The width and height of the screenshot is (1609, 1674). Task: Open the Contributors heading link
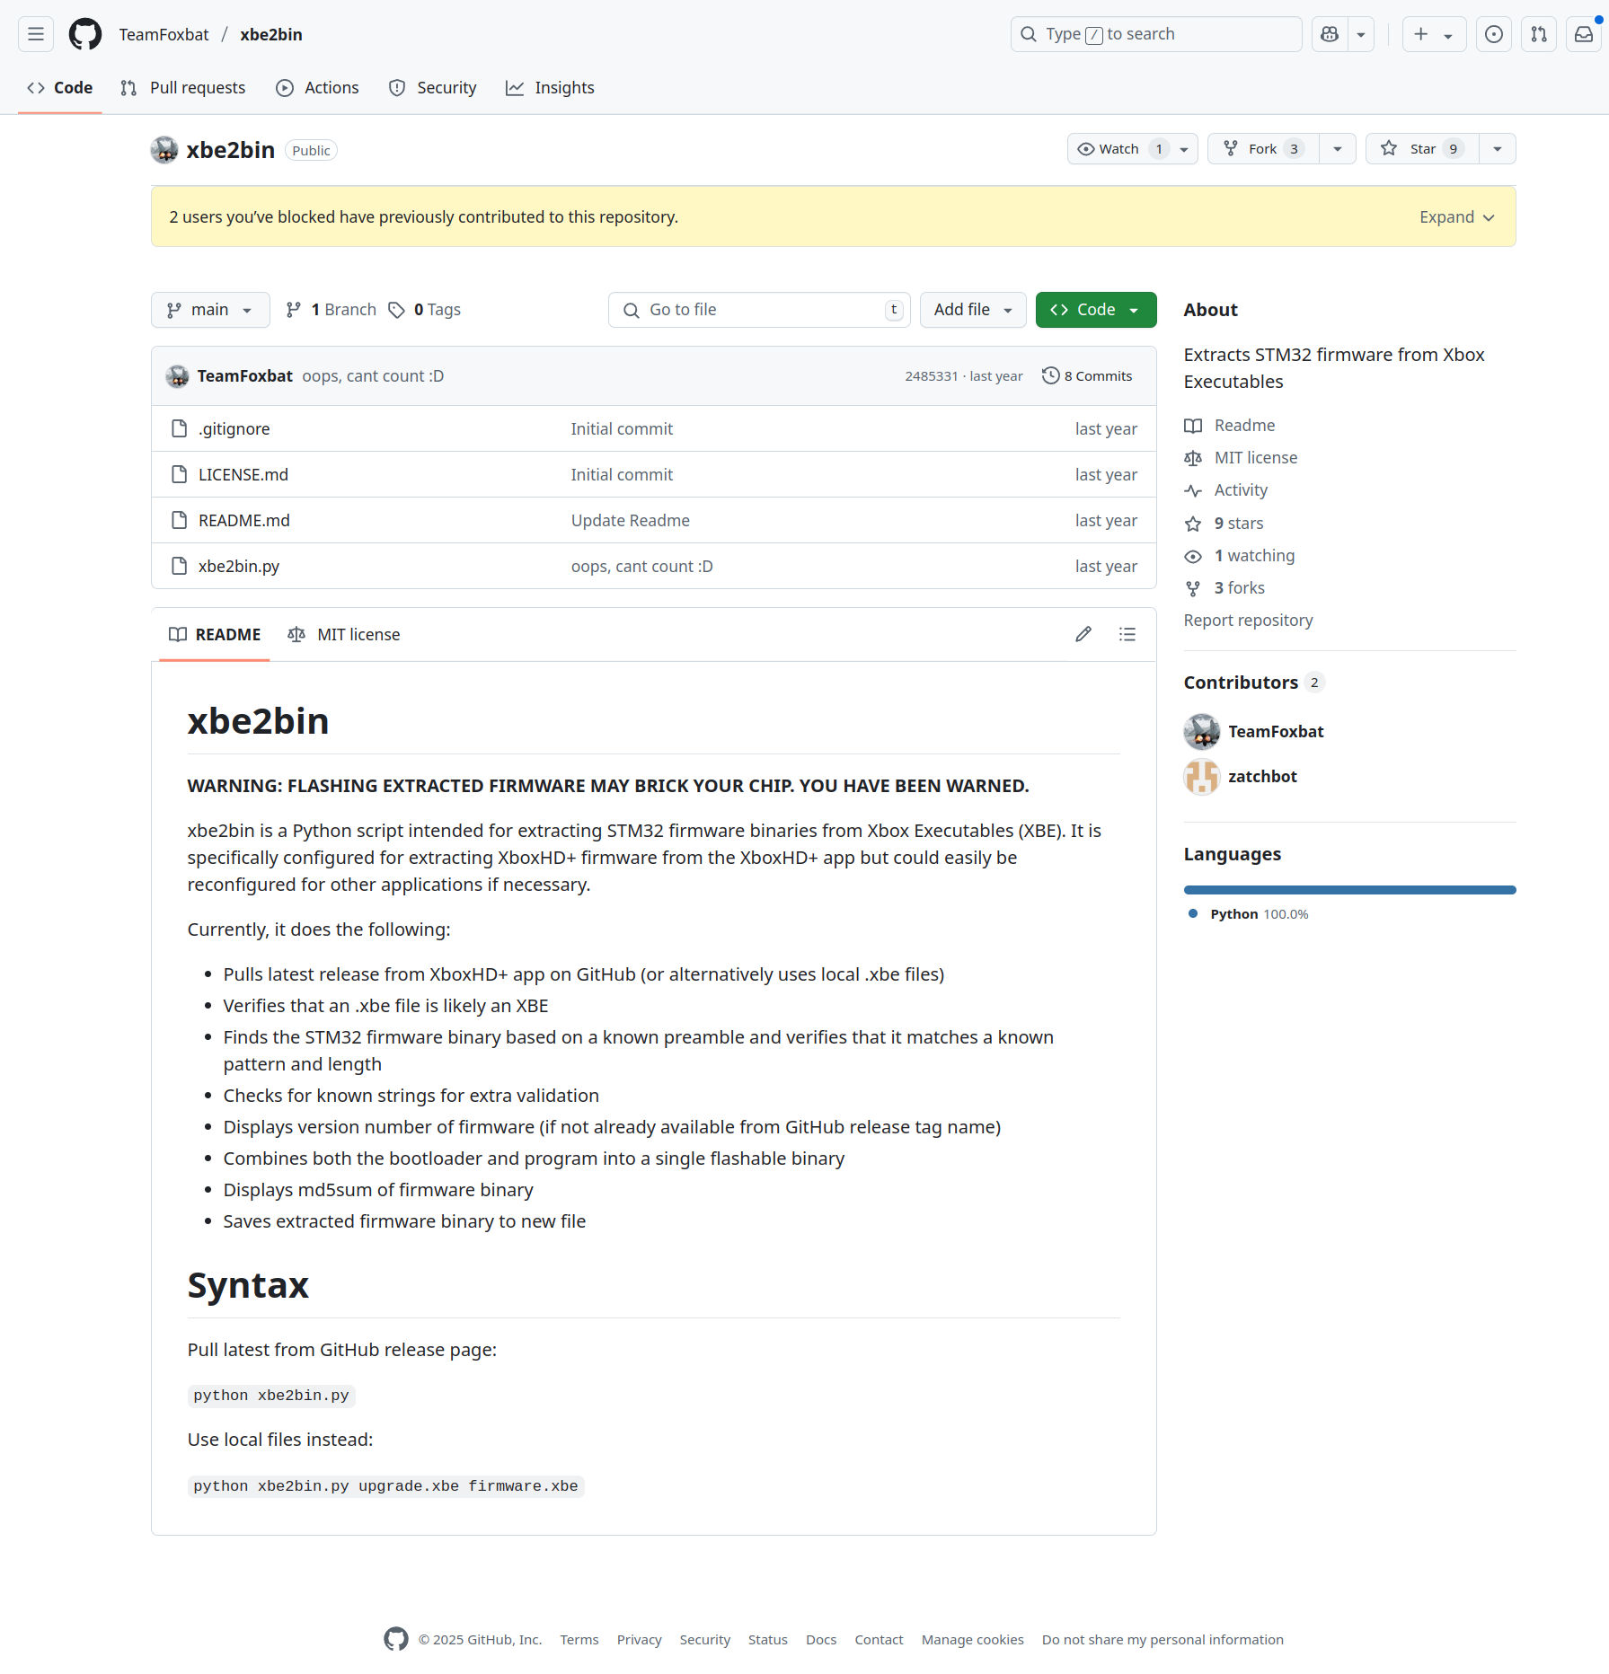(1254, 683)
